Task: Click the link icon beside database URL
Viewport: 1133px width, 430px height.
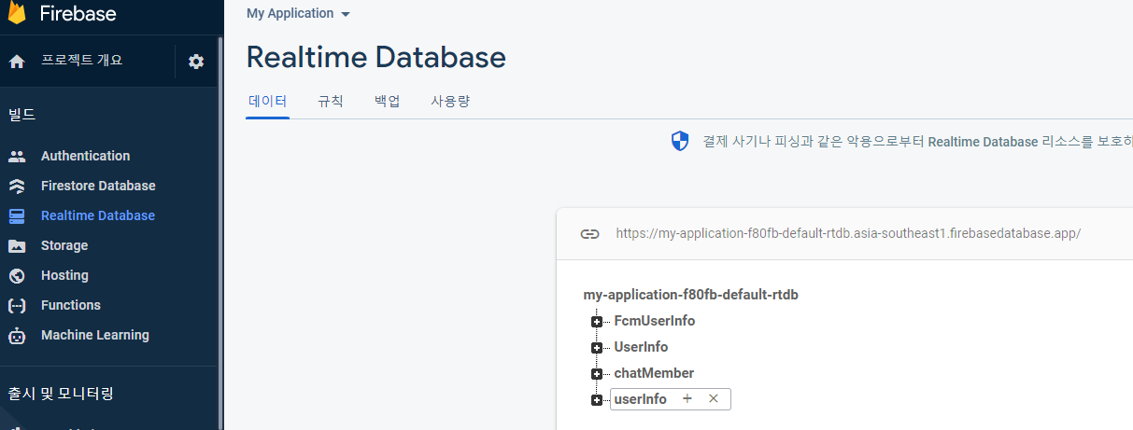Action: coord(589,234)
